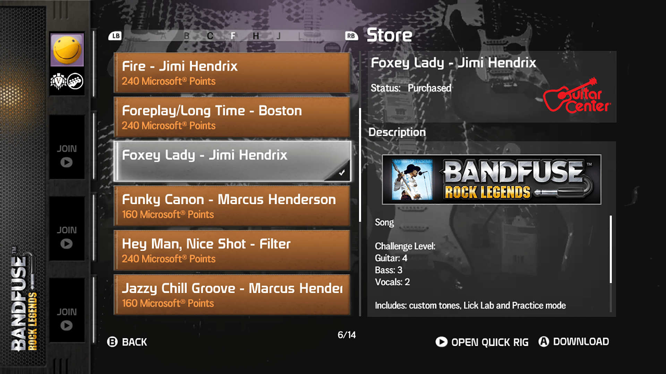Image resolution: width=666 pixels, height=374 pixels.
Task: Click the LB bumper icon
Action: click(x=115, y=36)
